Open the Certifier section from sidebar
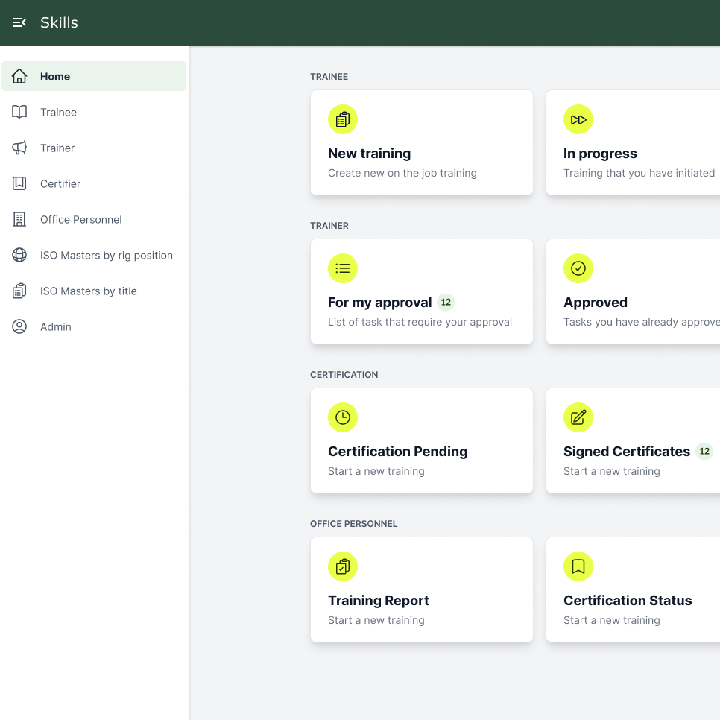Image resolution: width=720 pixels, height=720 pixels. point(60,183)
